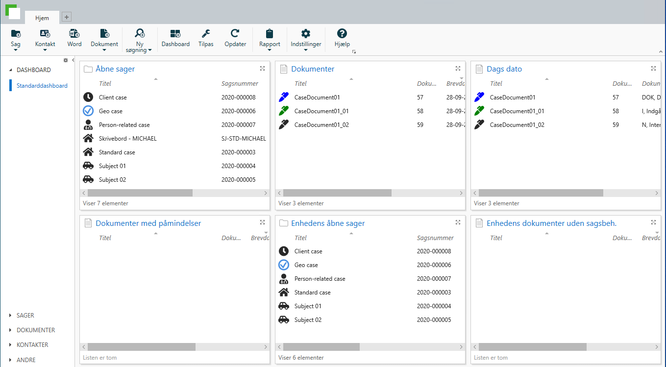Open the Kontakt dropdown arrow

(45, 49)
